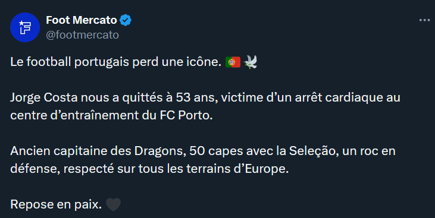Click the words "FC Porto" in the tweet

click(186, 115)
